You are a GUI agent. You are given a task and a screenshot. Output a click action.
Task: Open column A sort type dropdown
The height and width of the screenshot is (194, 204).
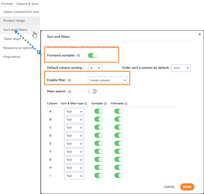[74, 112]
